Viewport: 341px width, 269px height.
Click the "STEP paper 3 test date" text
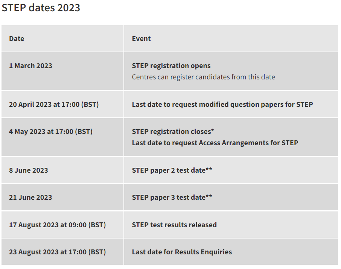(169, 198)
